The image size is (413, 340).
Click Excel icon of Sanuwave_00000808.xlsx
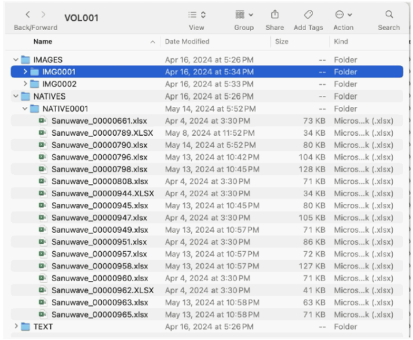[x=42, y=181]
